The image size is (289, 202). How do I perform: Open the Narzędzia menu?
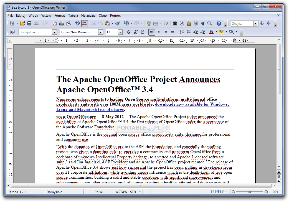tap(88, 16)
